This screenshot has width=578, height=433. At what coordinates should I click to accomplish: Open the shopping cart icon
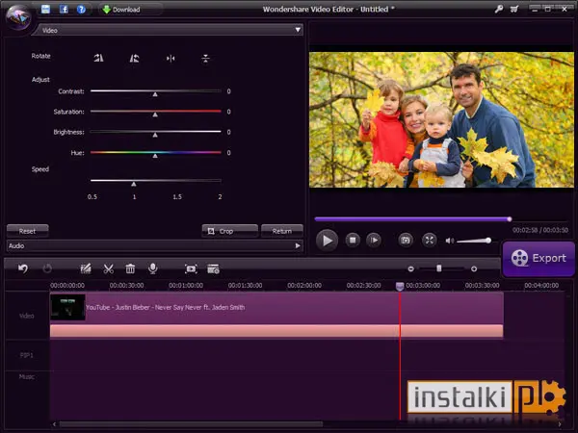[514, 10]
